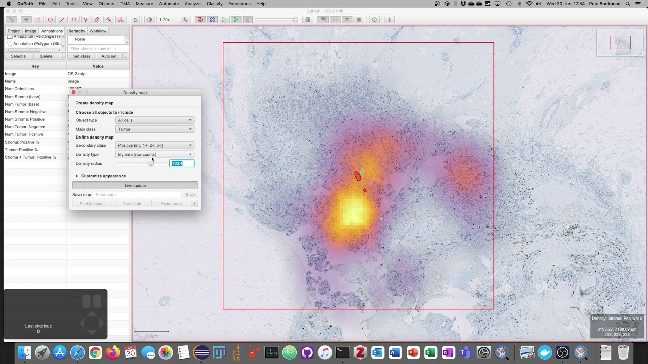The height and width of the screenshot is (364, 648).
Task: Click the QuPath microscope toolbar icon
Action: click(x=389, y=20)
